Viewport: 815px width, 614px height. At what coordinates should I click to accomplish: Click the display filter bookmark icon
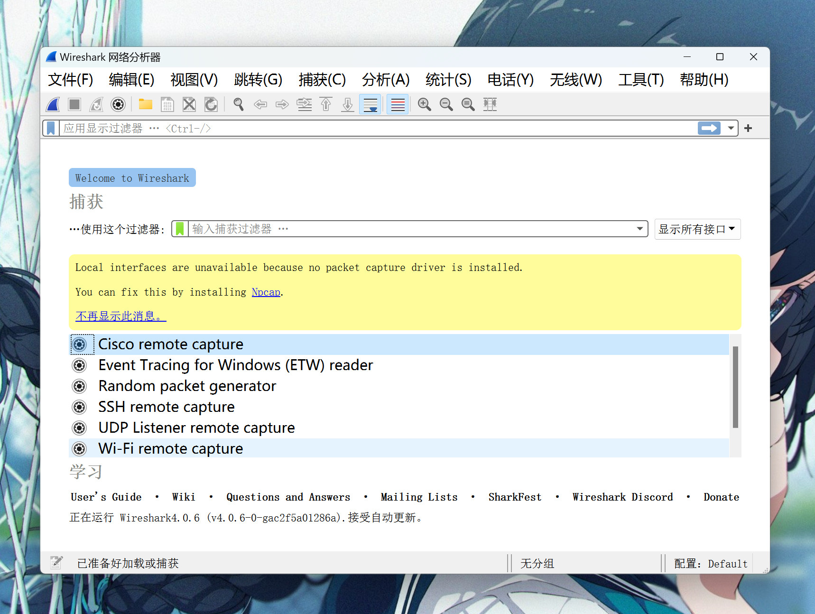point(51,128)
